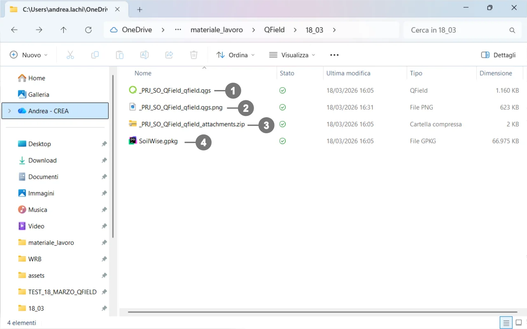Open the Nuovo dropdown menu
This screenshot has width=527, height=329.
(x=29, y=55)
